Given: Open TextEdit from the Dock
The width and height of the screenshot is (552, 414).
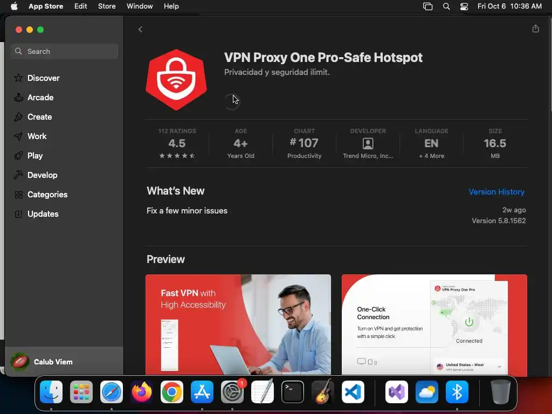Looking at the screenshot, I should tap(263, 392).
